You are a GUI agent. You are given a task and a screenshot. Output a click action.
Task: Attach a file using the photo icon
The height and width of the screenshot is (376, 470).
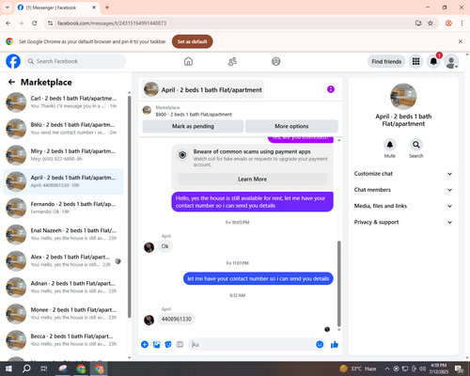pos(156,344)
